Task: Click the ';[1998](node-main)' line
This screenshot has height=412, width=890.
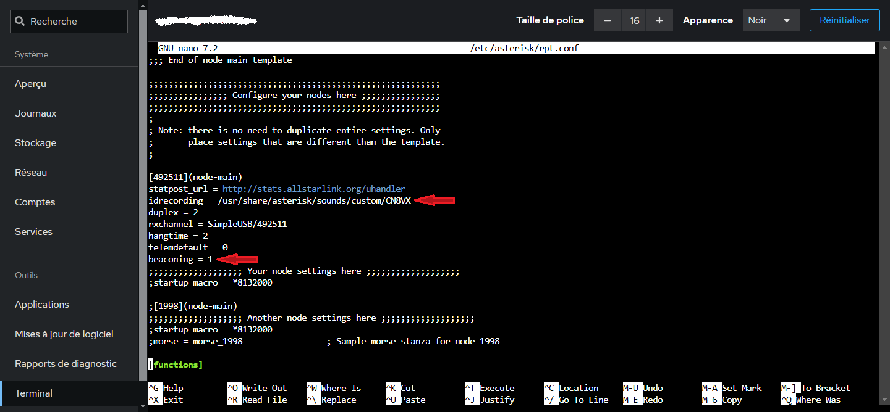Action: 193,306
